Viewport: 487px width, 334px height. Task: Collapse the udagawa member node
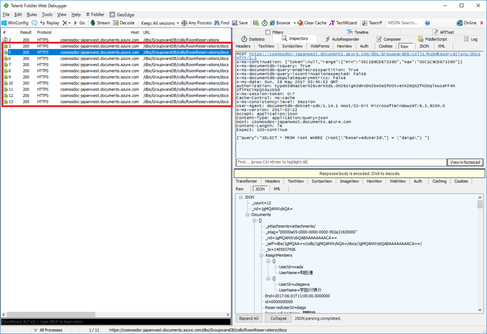(x=268, y=278)
